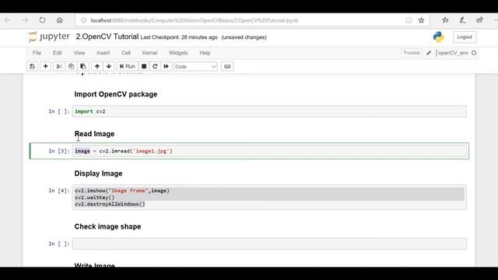Open the Insert menu

[103, 53]
